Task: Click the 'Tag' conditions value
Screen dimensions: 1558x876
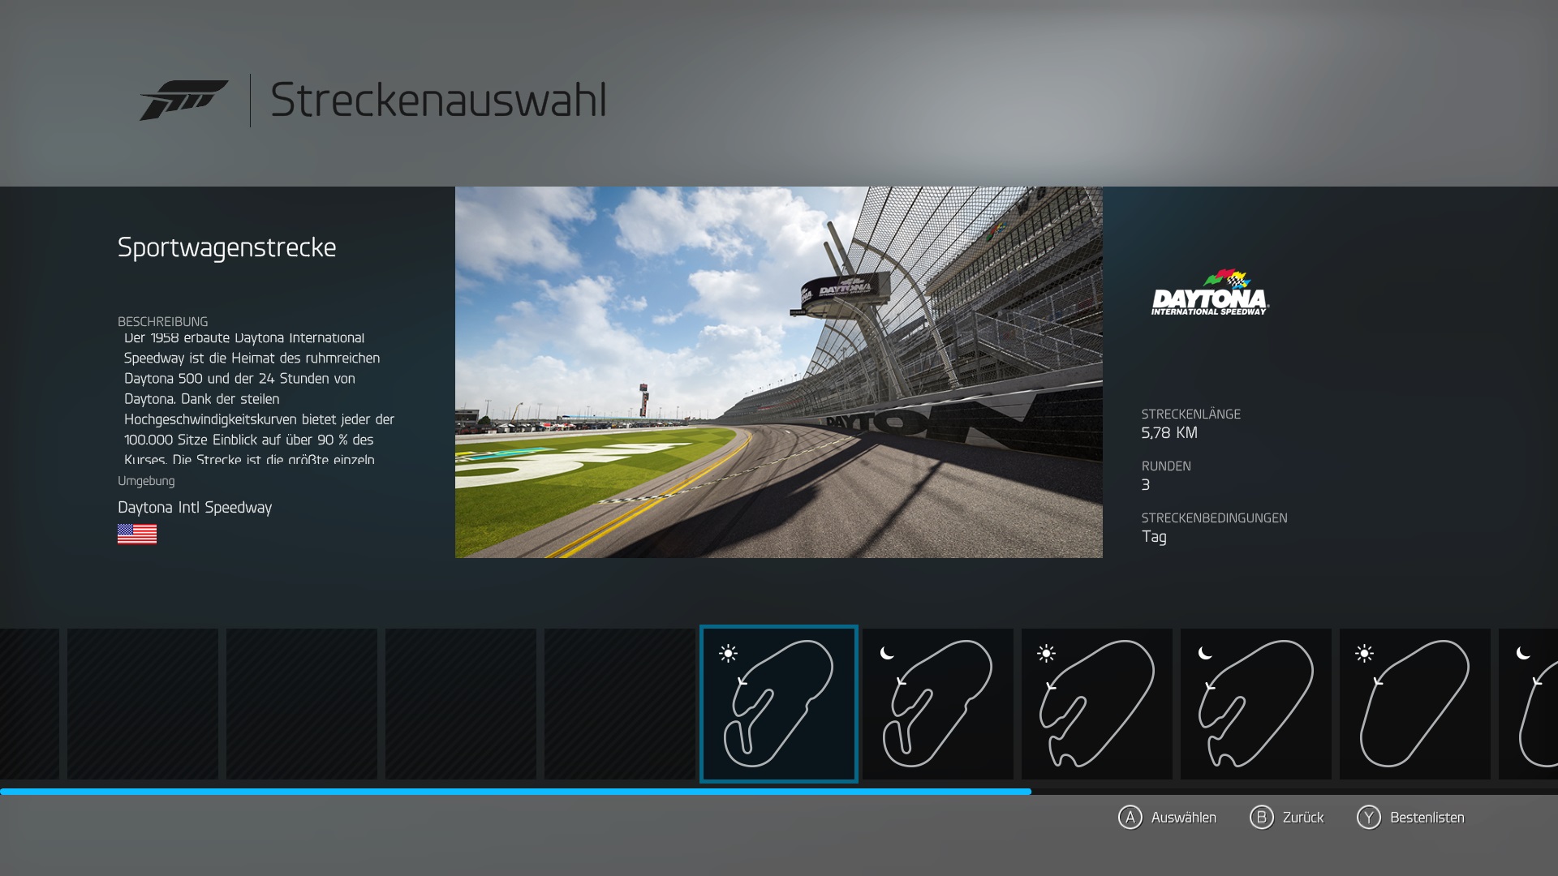Action: (1154, 537)
